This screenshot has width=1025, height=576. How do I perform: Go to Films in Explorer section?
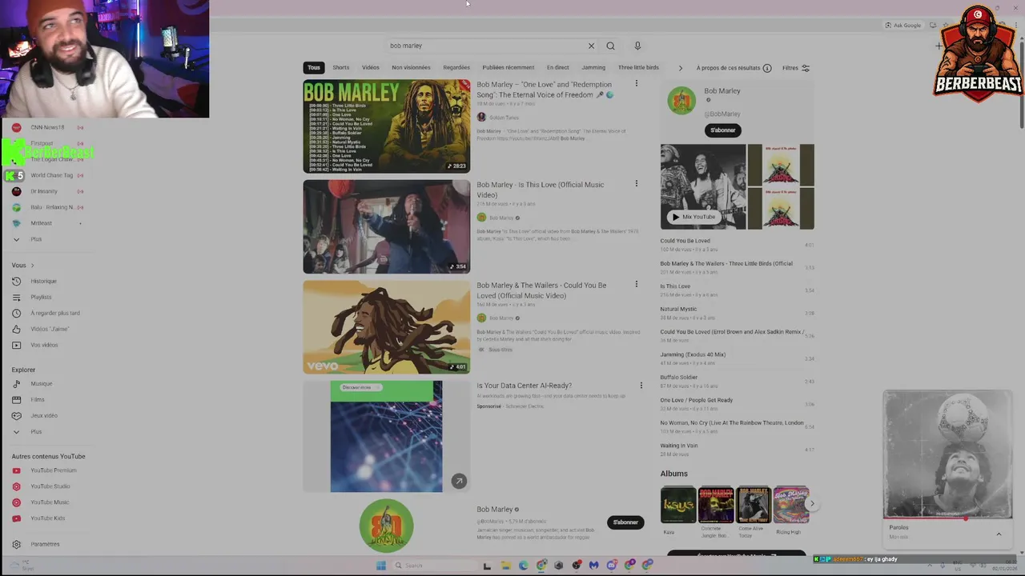point(38,399)
